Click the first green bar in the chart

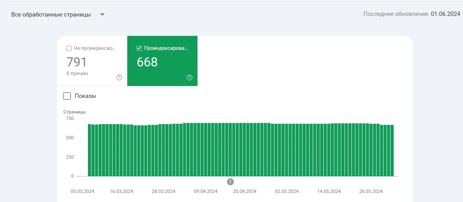(90, 150)
